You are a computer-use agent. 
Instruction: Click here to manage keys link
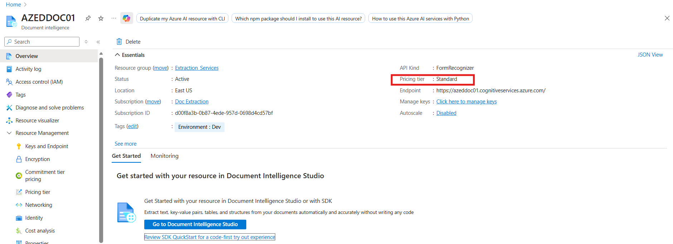coord(466,102)
